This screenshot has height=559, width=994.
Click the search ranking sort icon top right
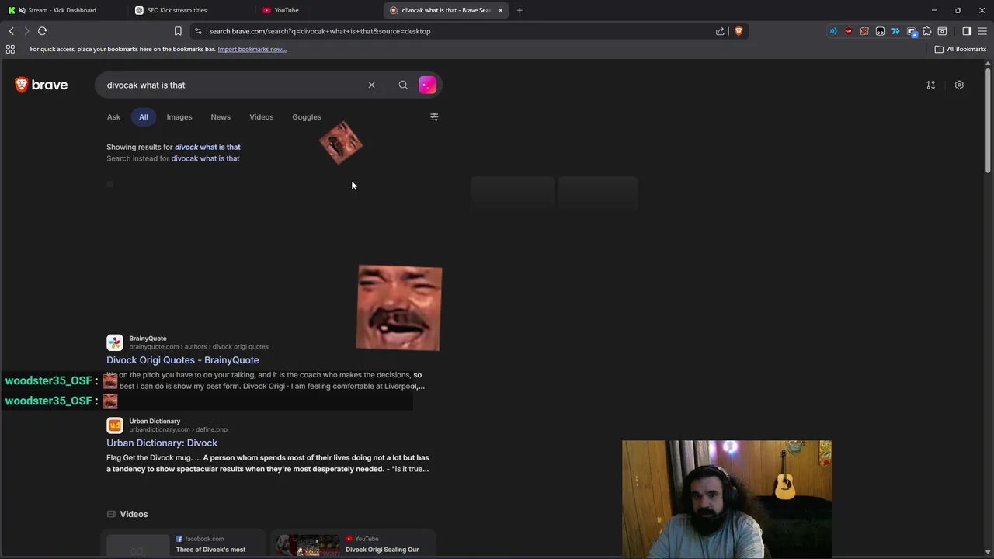(930, 85)
